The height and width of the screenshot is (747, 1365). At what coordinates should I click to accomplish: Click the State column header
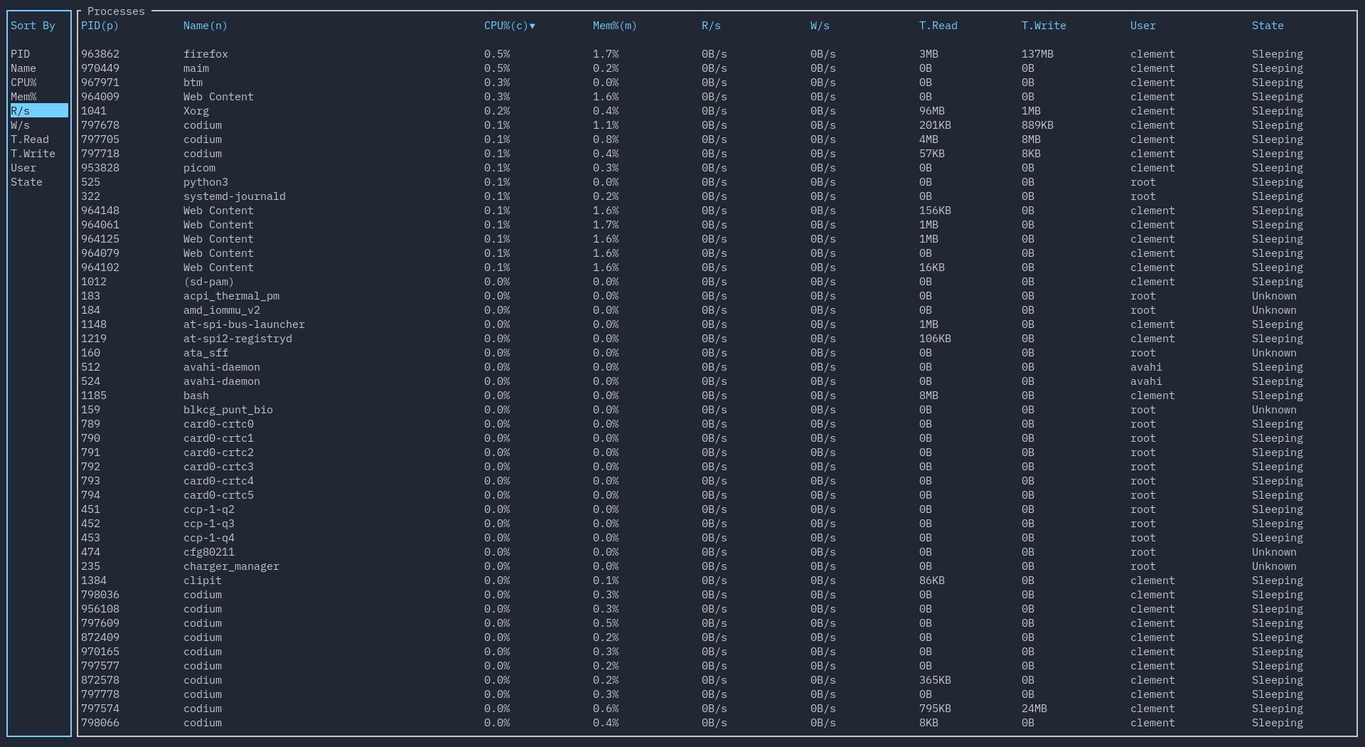(1268, 26)
